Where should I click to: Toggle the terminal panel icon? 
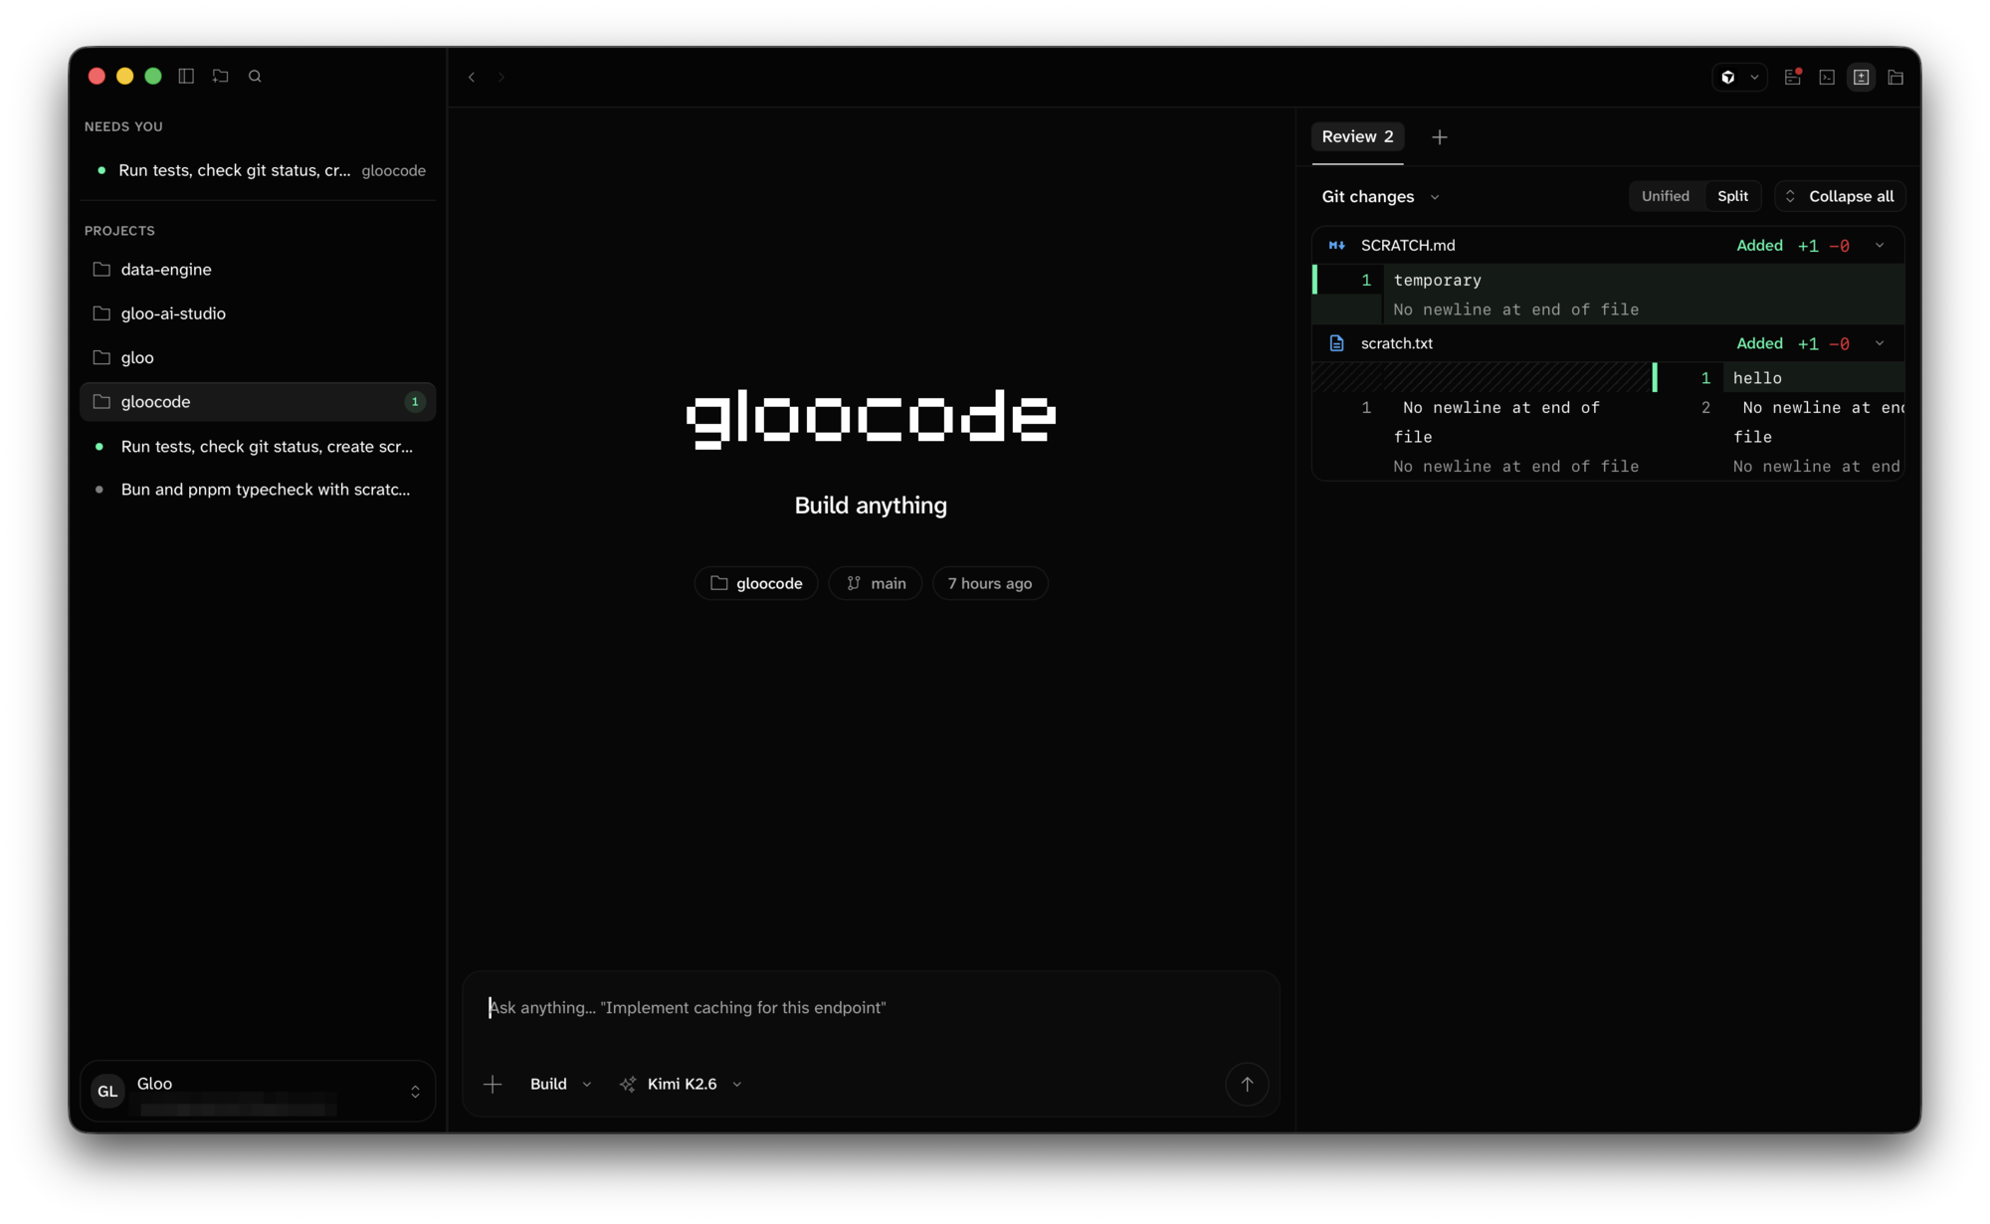pos(1827,77)
